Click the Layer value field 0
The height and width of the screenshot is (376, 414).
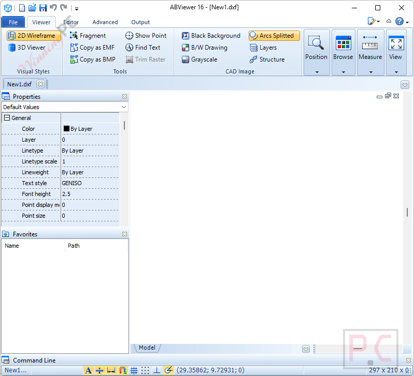90,140
